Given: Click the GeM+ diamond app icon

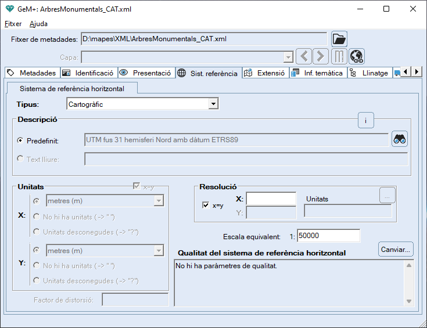Looking at the screenshot, I should coord(9,9).
